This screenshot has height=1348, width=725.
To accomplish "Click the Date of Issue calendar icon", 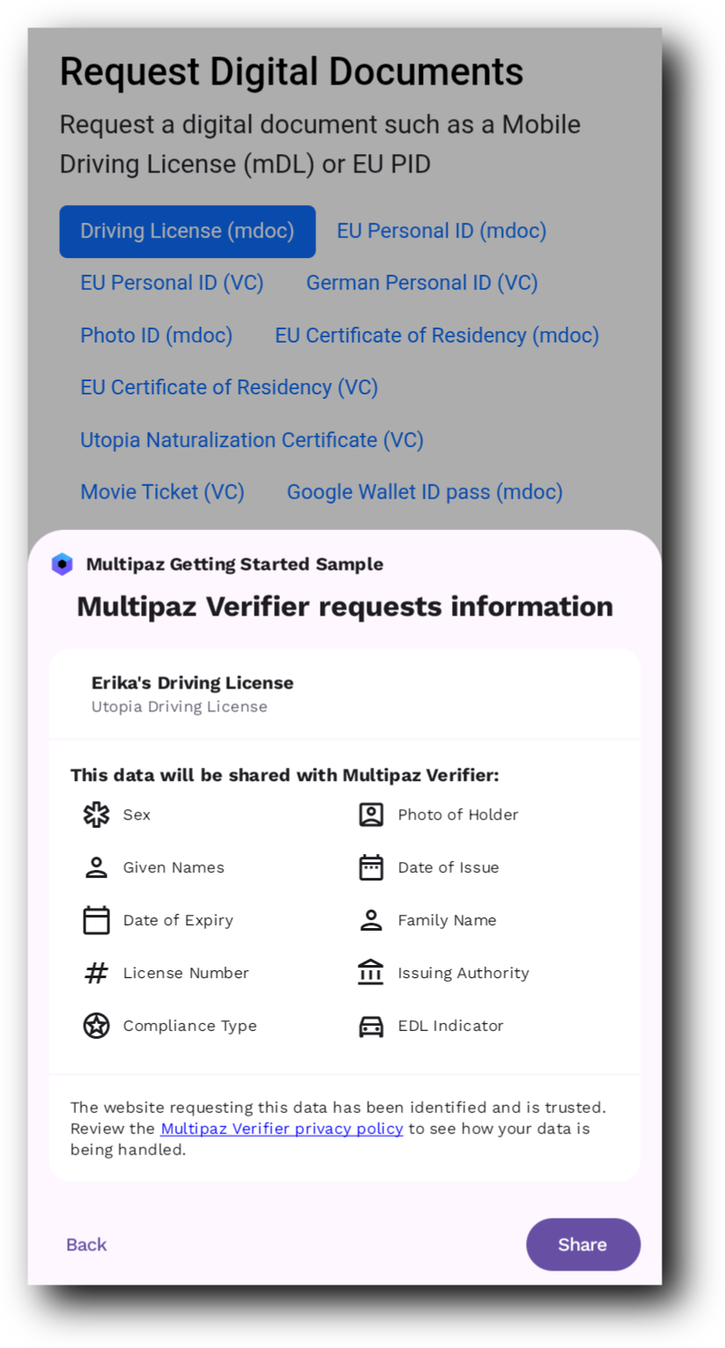I will 371,867.
